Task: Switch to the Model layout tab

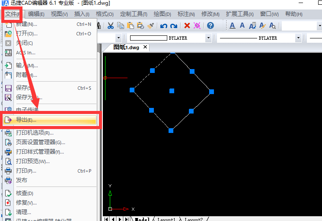Action: [x=142, y=219]
